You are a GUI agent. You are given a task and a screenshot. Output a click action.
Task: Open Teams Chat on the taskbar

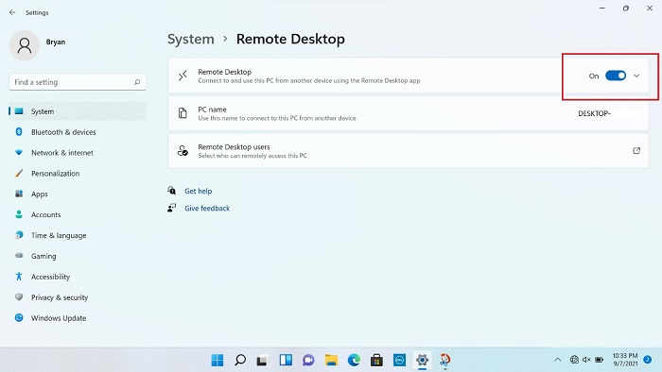(308, 360)
